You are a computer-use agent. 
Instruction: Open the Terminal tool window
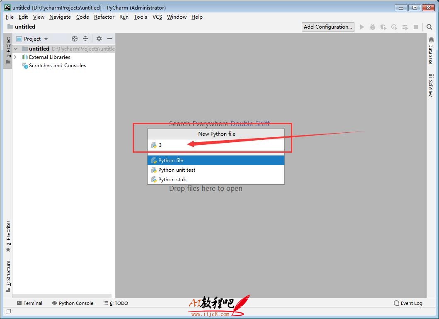click(29, 303)
